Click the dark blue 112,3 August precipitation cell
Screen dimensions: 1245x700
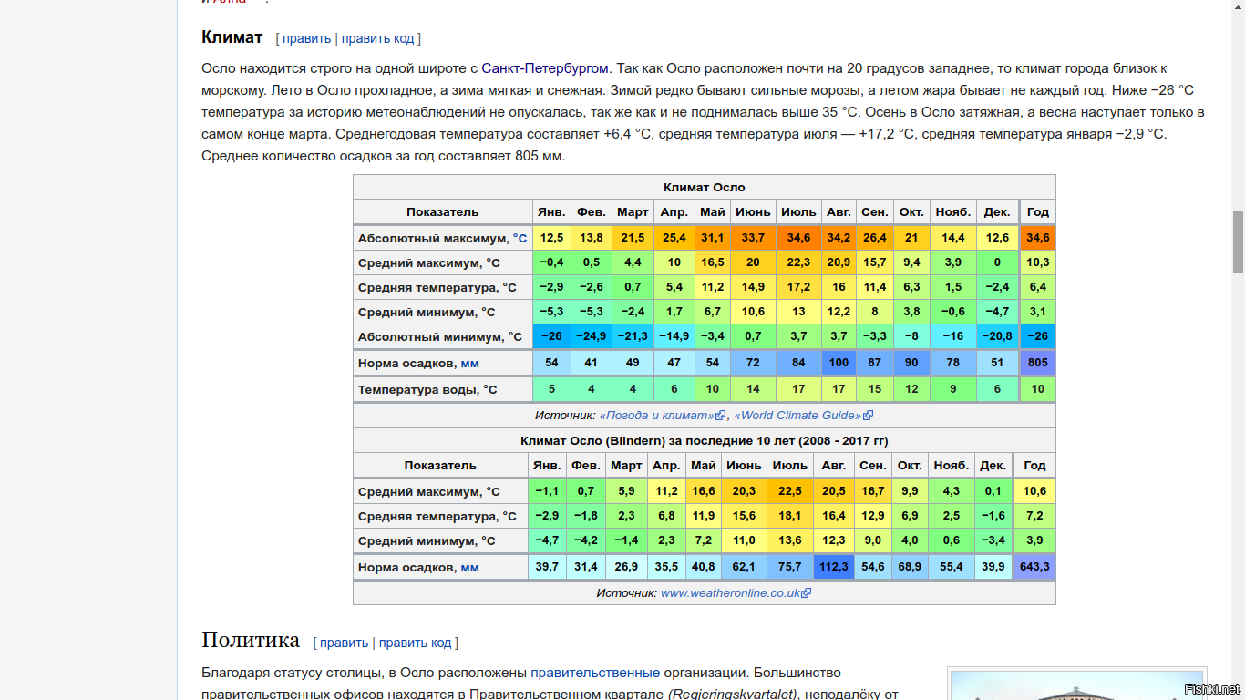point(833,567)
